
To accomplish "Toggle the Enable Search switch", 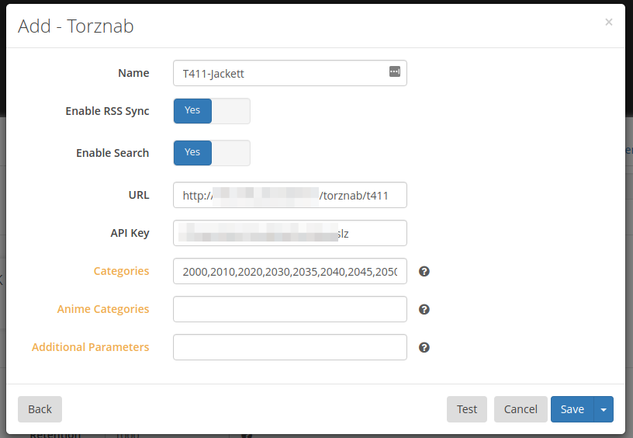I will [x=212, y=153].
